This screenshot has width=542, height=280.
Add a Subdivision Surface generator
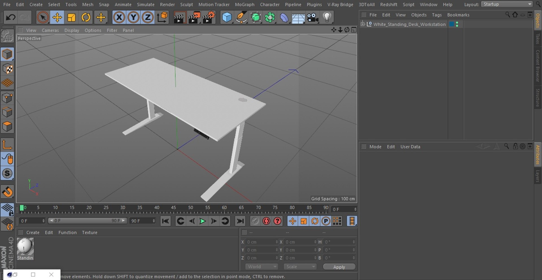click(x=256, y=18)
